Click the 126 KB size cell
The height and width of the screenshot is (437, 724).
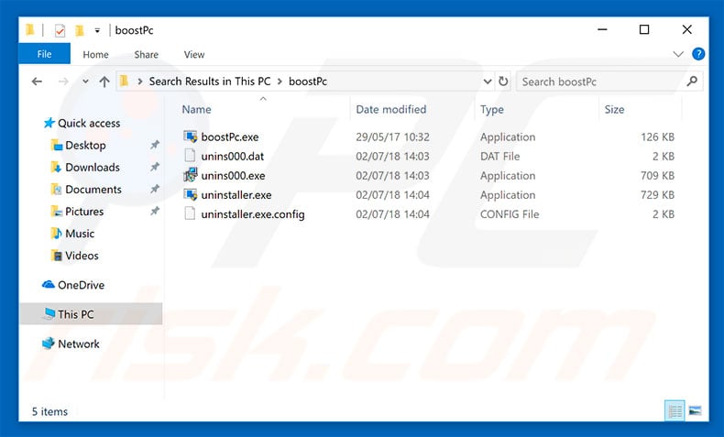coord(657,137)
